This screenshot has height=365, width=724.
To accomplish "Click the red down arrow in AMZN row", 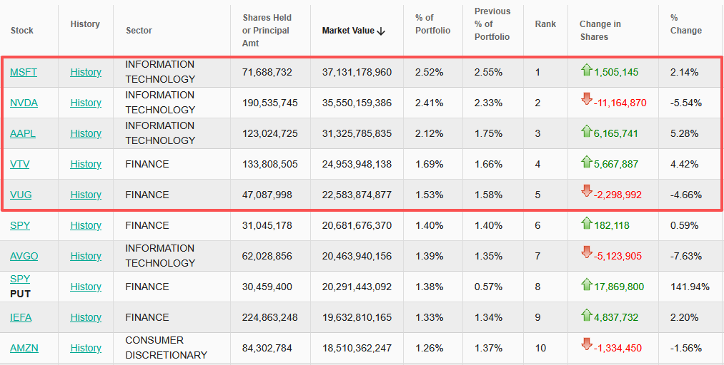I will pos(587,345).
